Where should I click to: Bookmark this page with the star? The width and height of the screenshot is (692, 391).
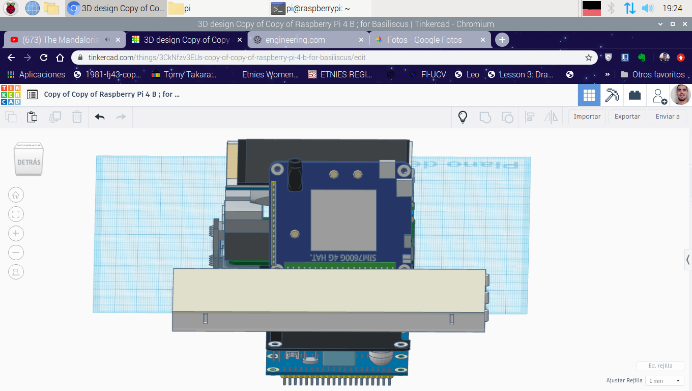[x=589, y=58]
